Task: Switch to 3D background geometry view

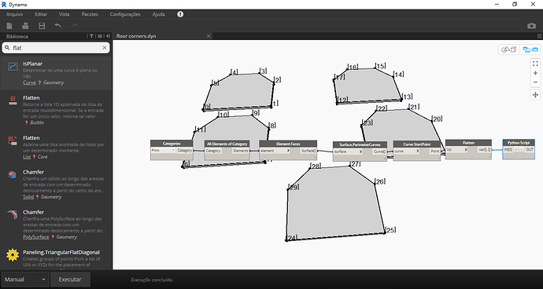Action: click(509, 49)
